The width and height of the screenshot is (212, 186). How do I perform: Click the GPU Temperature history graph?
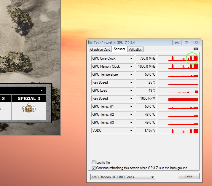tap(178, 74)
